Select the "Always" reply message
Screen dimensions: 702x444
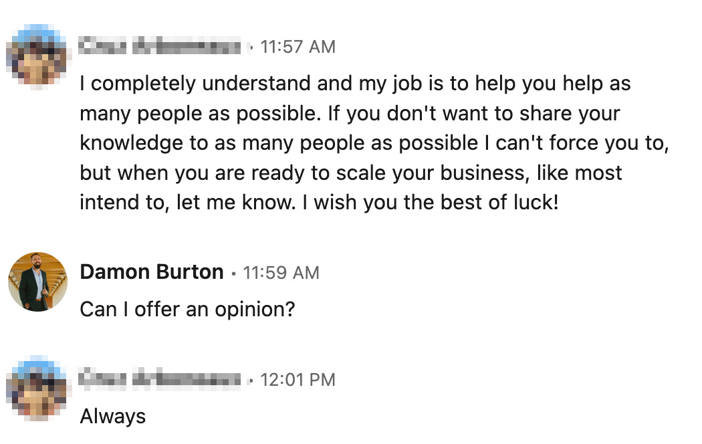(113, 416)
